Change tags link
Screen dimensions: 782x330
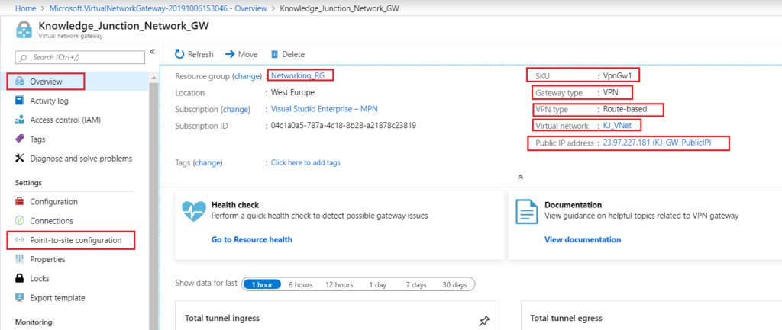click(x=208, y=162)
